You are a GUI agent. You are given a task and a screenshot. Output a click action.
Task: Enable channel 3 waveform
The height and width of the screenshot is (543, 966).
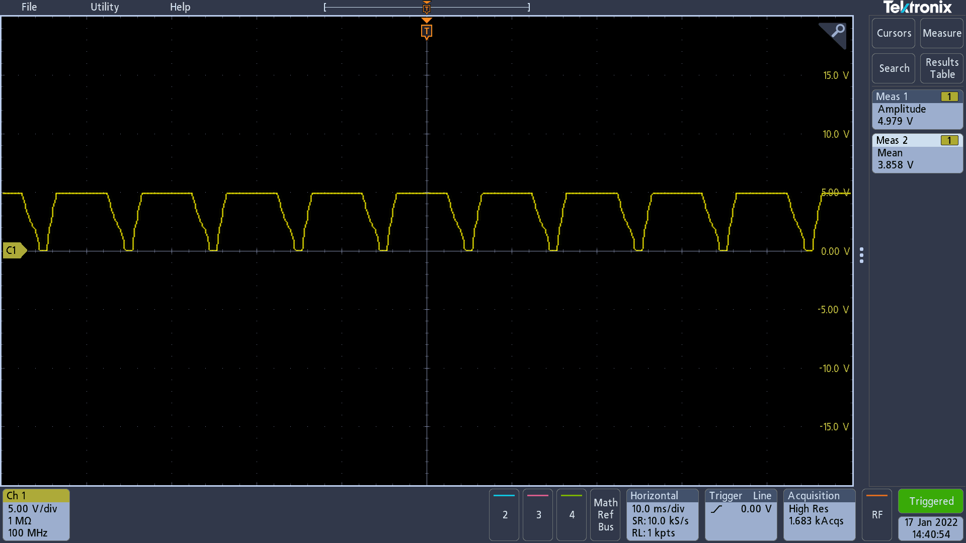(x=538, y=514)
